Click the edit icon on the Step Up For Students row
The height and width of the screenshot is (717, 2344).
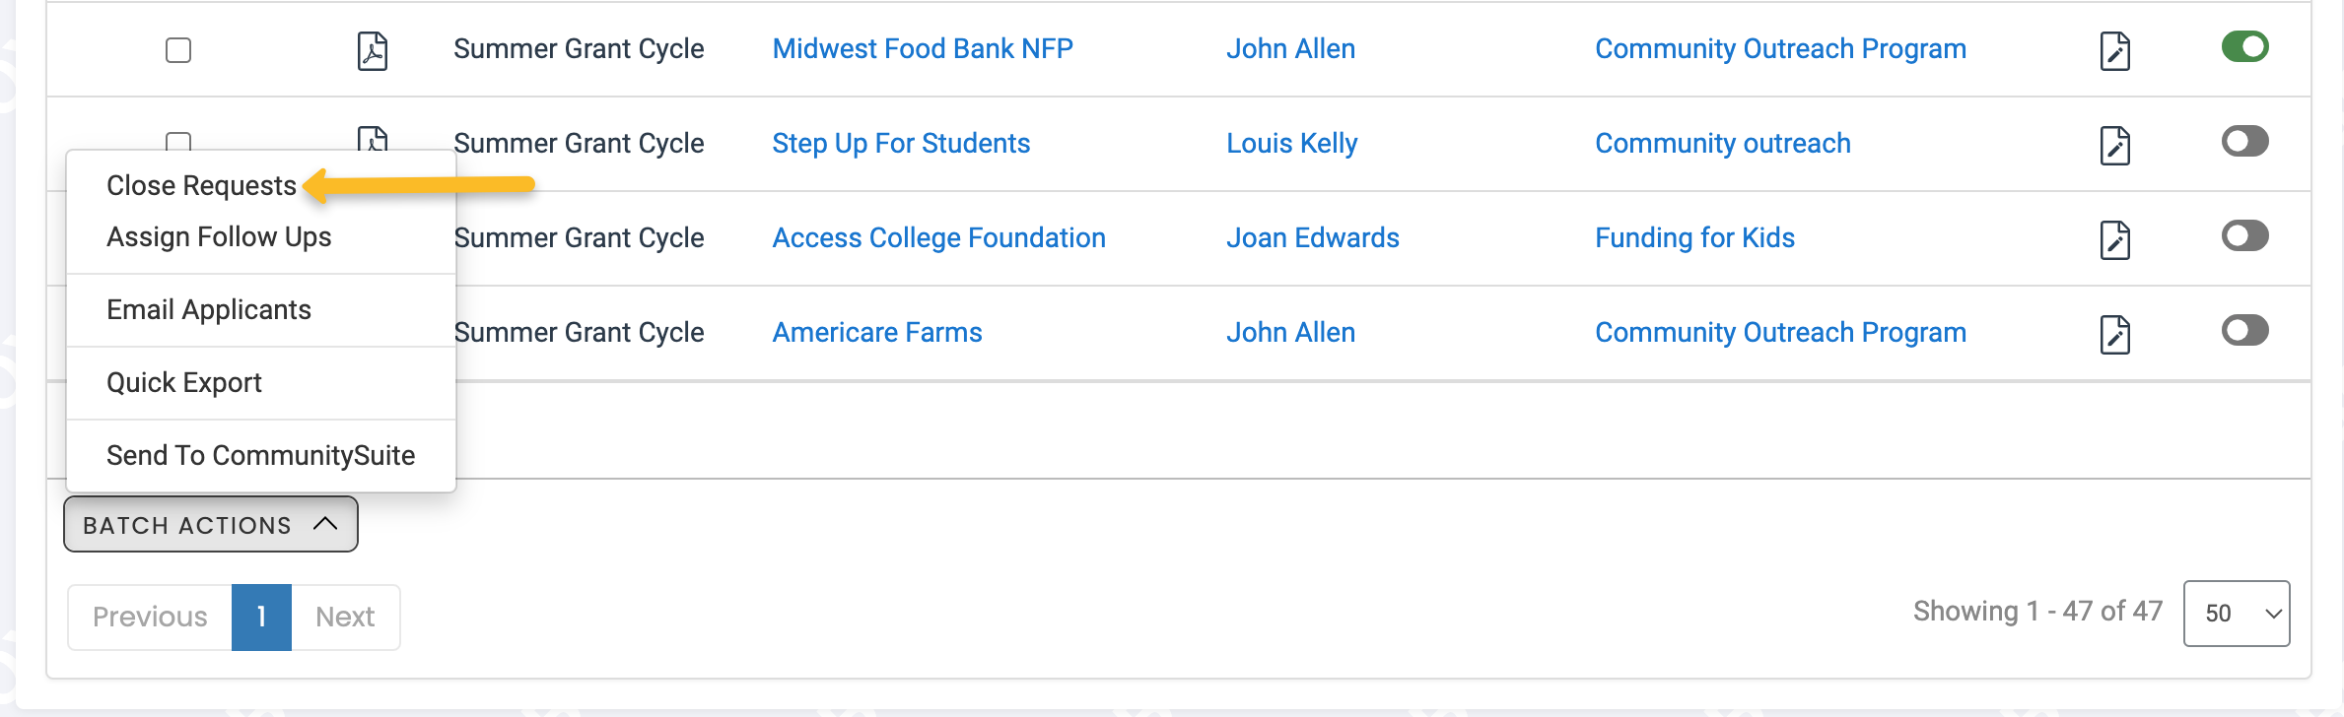[2115, 145]
